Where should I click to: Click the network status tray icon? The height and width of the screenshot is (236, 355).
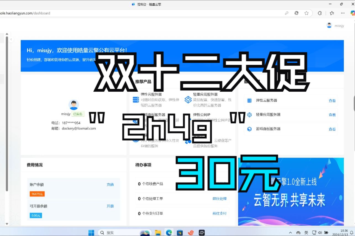(314, 233)
